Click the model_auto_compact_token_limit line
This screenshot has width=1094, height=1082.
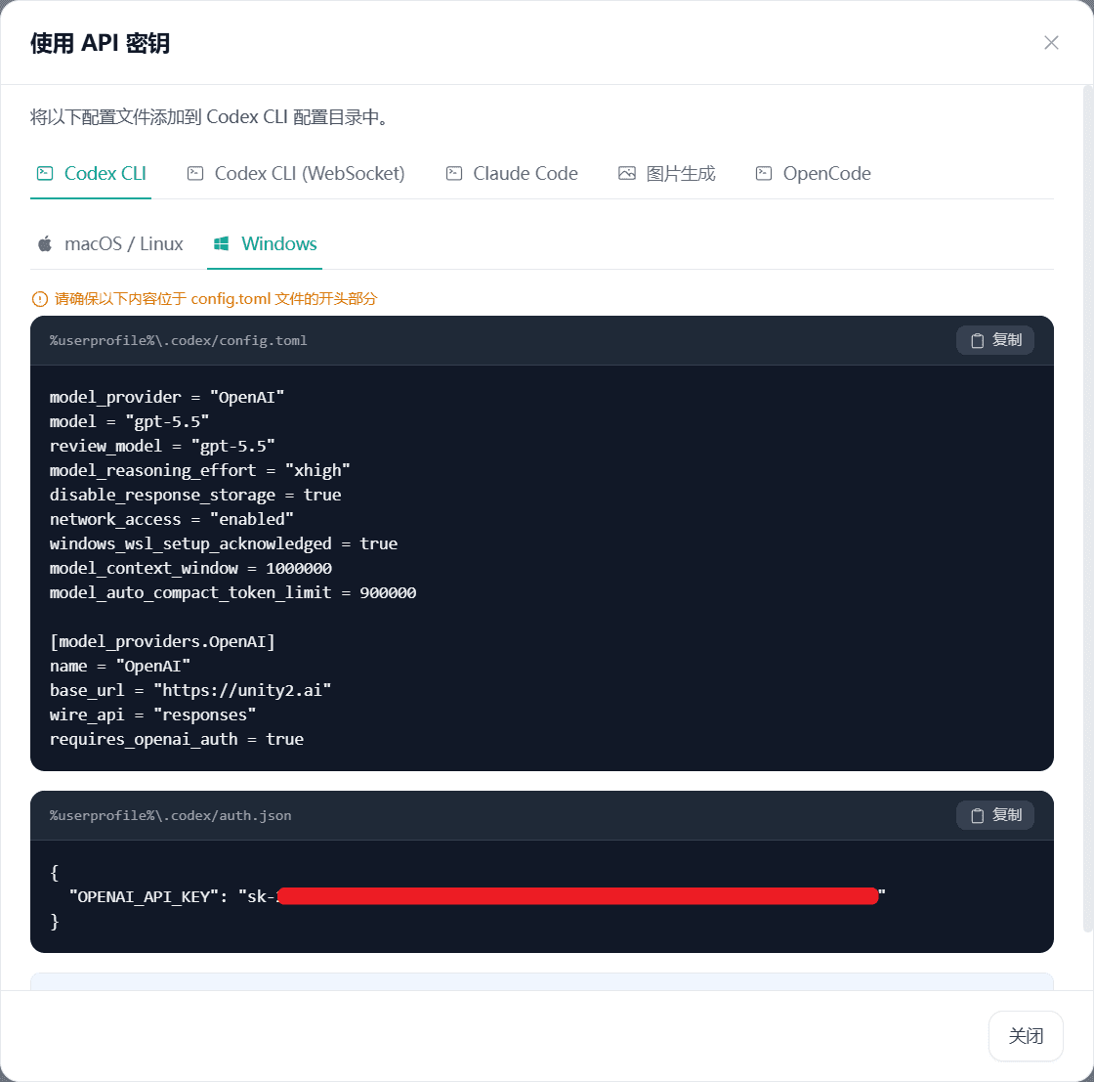coord(233,592)
